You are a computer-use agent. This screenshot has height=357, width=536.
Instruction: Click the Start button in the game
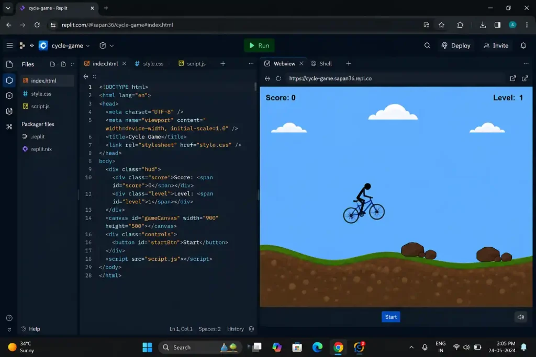[390, 317]
